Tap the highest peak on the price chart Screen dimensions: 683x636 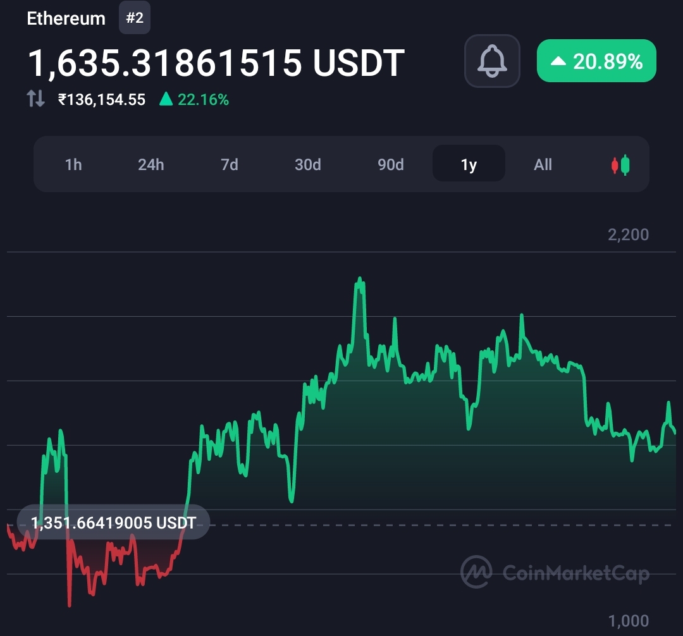pyautogui.click(x=360, y=278)
